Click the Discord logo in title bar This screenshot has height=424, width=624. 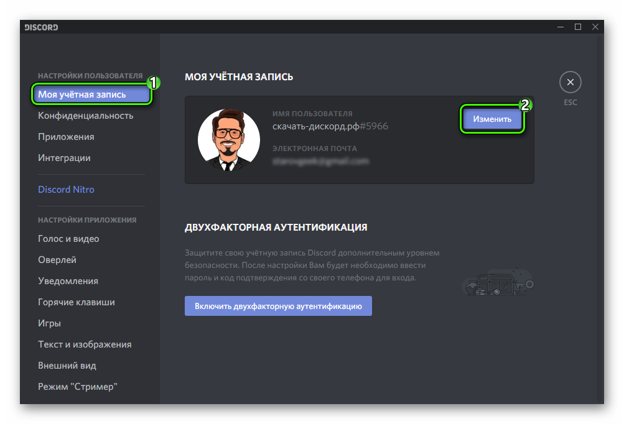coord(41,27)
